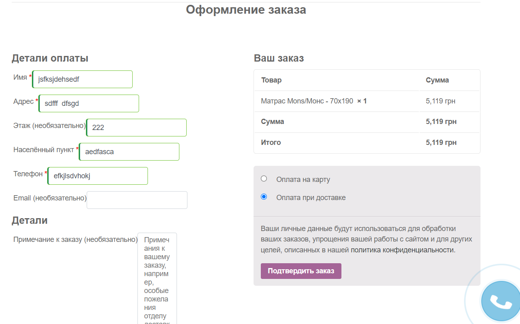Click the 'Email (необязательно)' label
Screen dimensions: 520x324
[x=50, y=198]
